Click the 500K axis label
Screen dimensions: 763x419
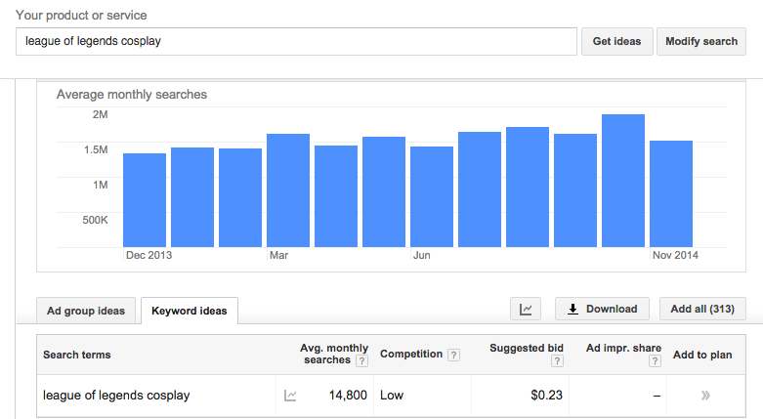(96, 220)
